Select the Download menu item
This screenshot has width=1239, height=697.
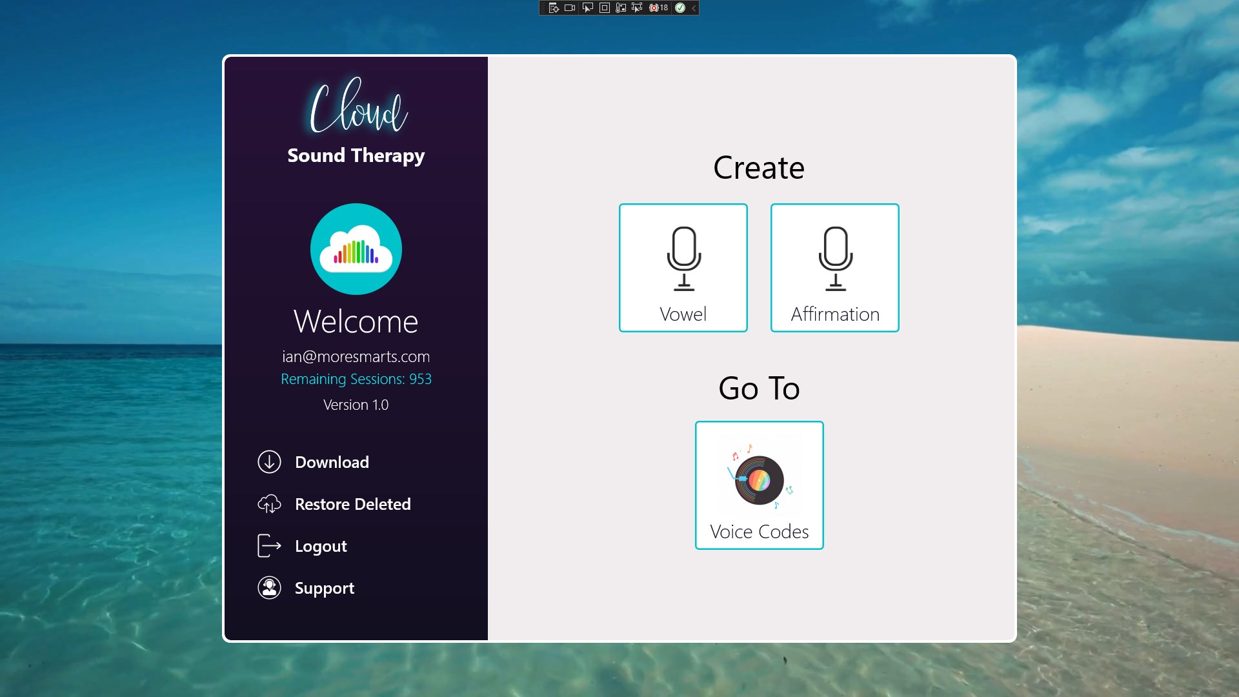click(332, 462)
